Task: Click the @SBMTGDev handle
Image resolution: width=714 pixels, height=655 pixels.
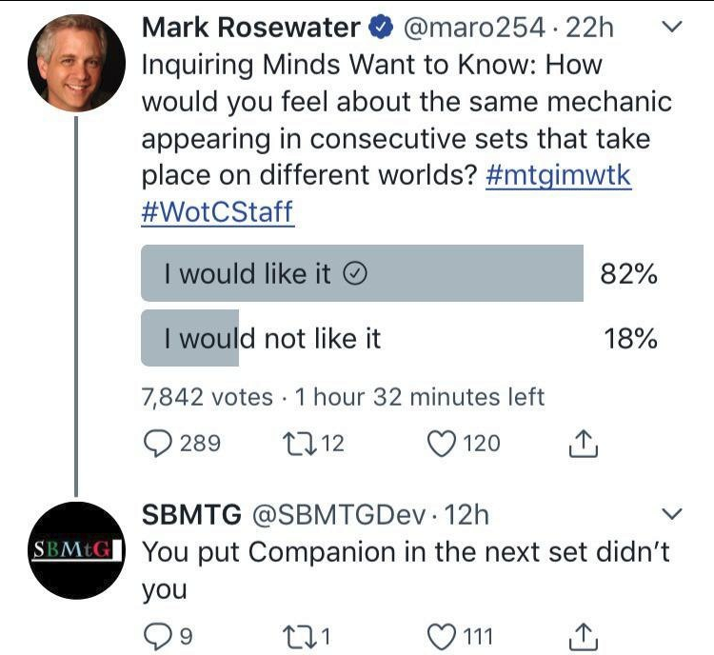Action: coord(338,515)
